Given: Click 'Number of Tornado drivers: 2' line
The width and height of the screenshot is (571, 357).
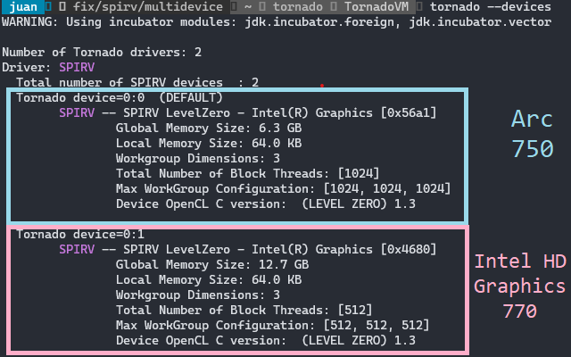Looking at the screenshot, I should click(x=102, y=52).
